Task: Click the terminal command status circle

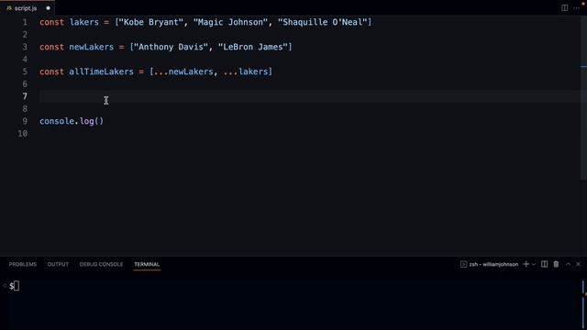Action: [5, 286]
